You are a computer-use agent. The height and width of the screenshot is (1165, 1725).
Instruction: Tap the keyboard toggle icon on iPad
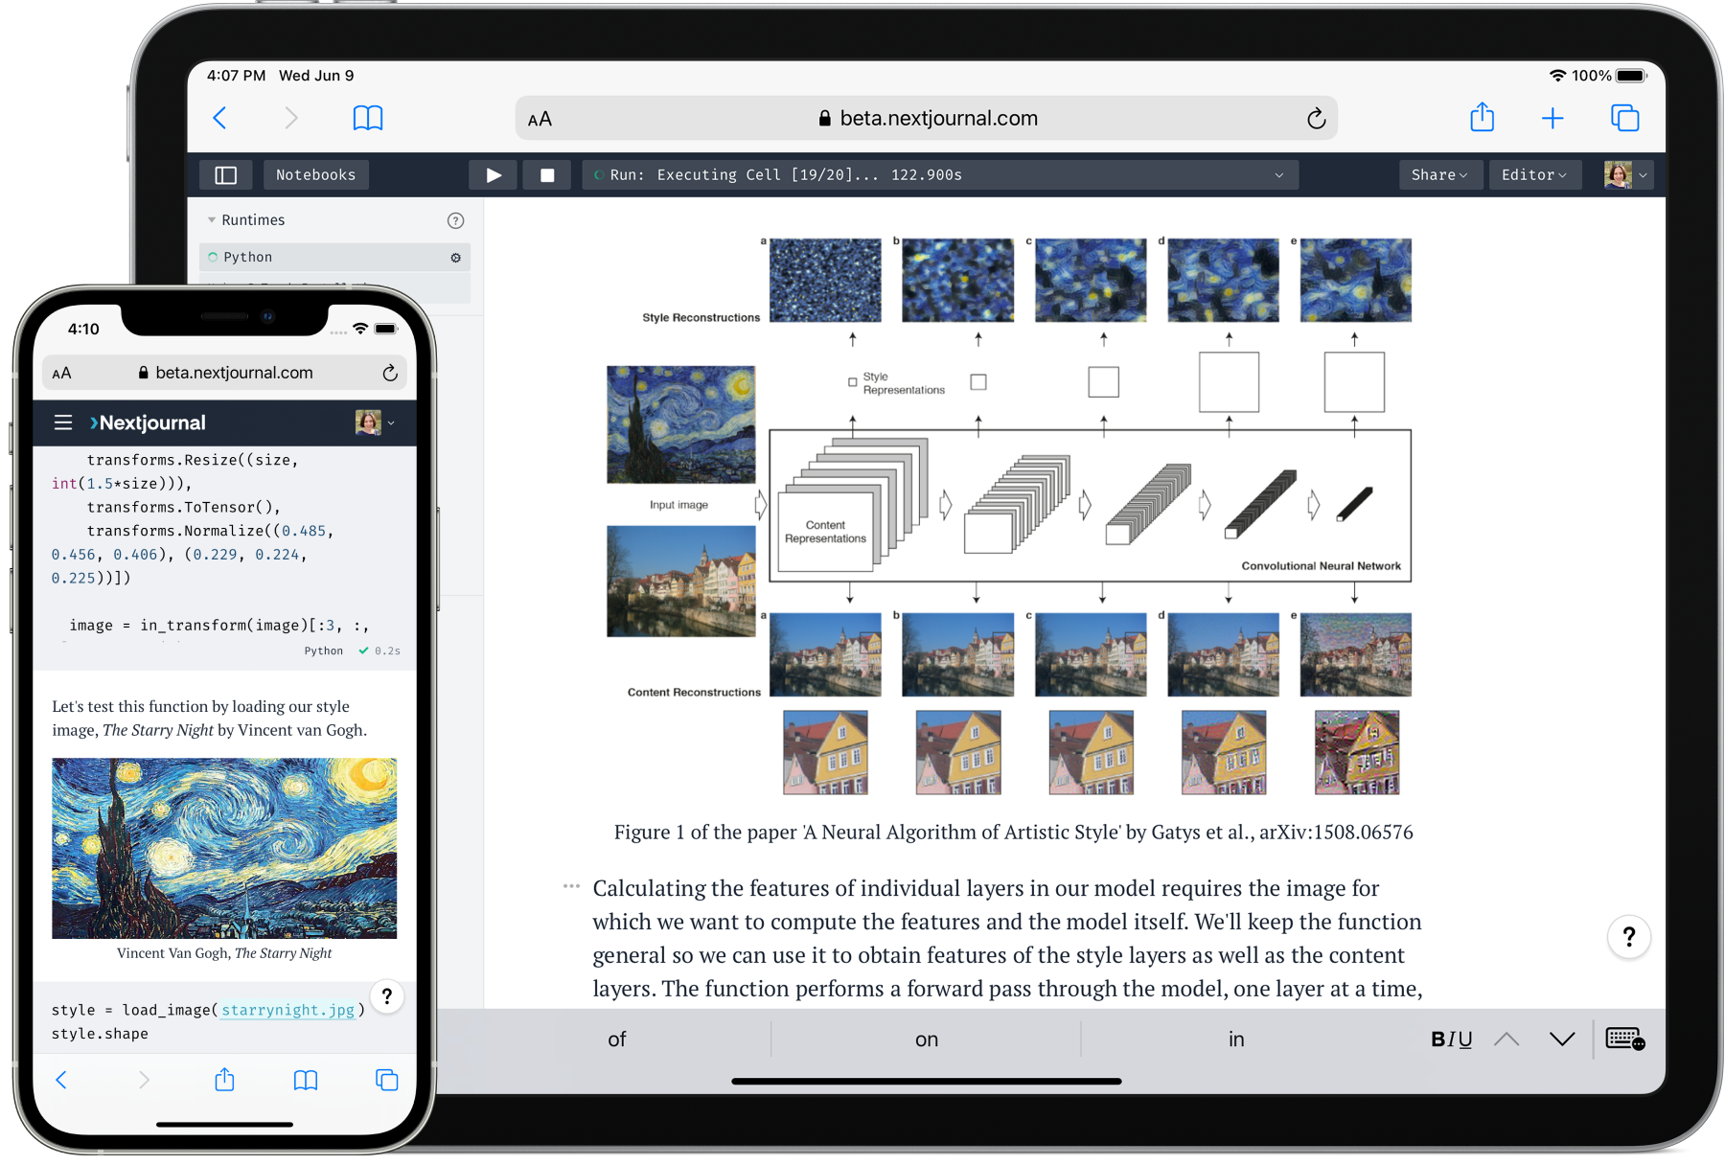1625,1039
